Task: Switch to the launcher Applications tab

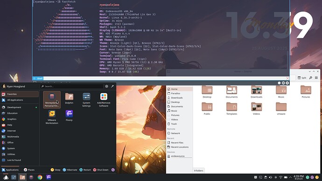Action: 10,170
